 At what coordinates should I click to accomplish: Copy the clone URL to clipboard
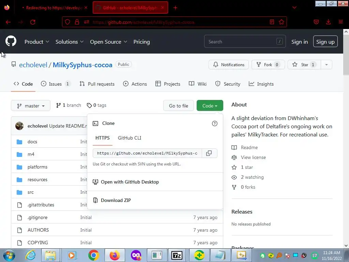coord(209,153)
